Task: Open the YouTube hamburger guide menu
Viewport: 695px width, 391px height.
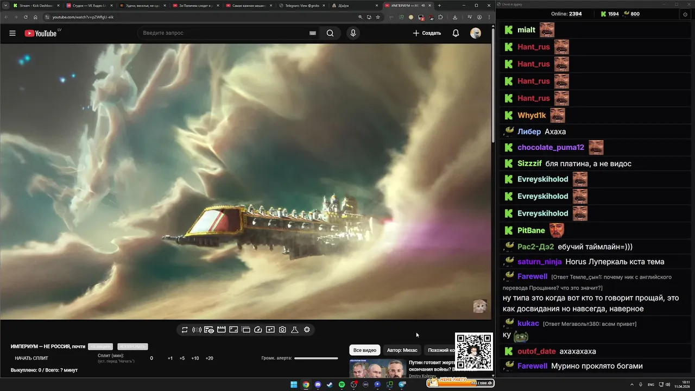Action: tap(12, 33)
